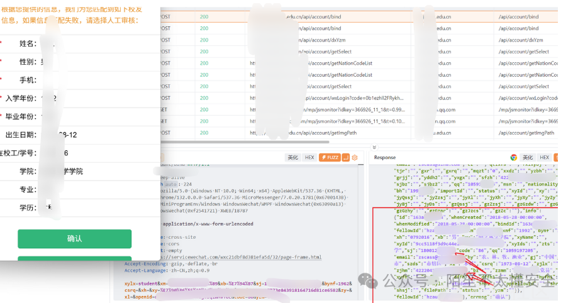The width and height of the screenshot is (573, 303).
Task: Collapse the history list using double-chevron
Action: coord(376,146)
